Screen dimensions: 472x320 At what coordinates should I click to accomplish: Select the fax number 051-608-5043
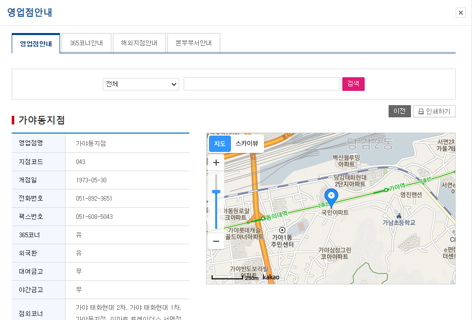[x=94, y=217]
